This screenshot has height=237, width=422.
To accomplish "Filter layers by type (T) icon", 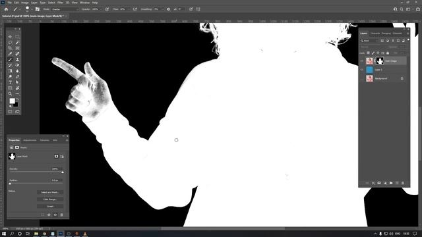I will pos(393,41).
